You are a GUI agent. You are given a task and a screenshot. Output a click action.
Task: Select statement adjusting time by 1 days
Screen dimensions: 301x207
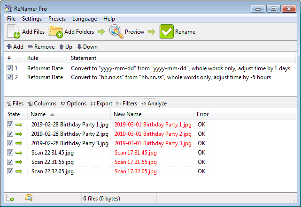coord(180,68)
